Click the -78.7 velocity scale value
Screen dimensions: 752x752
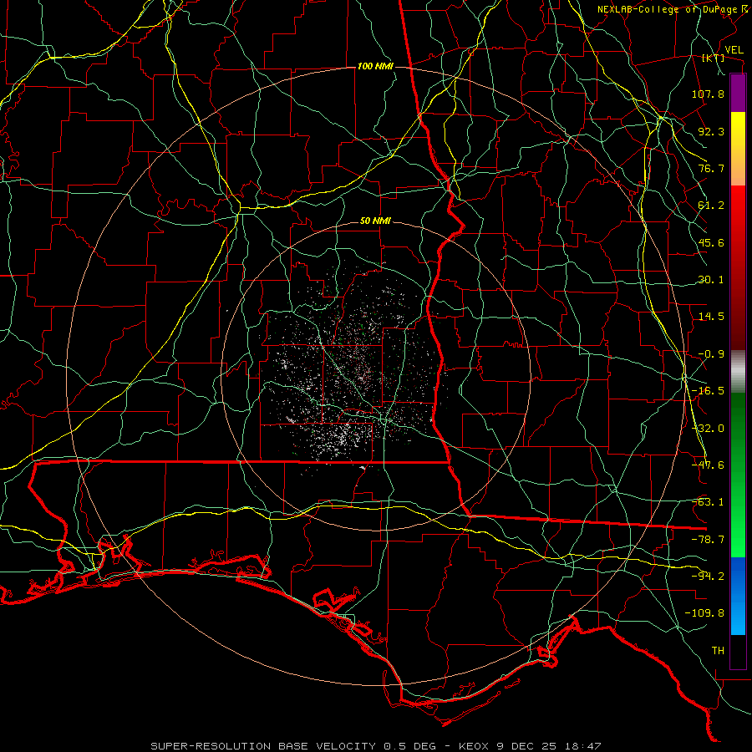pyautogui.click(x=708, y=540)
